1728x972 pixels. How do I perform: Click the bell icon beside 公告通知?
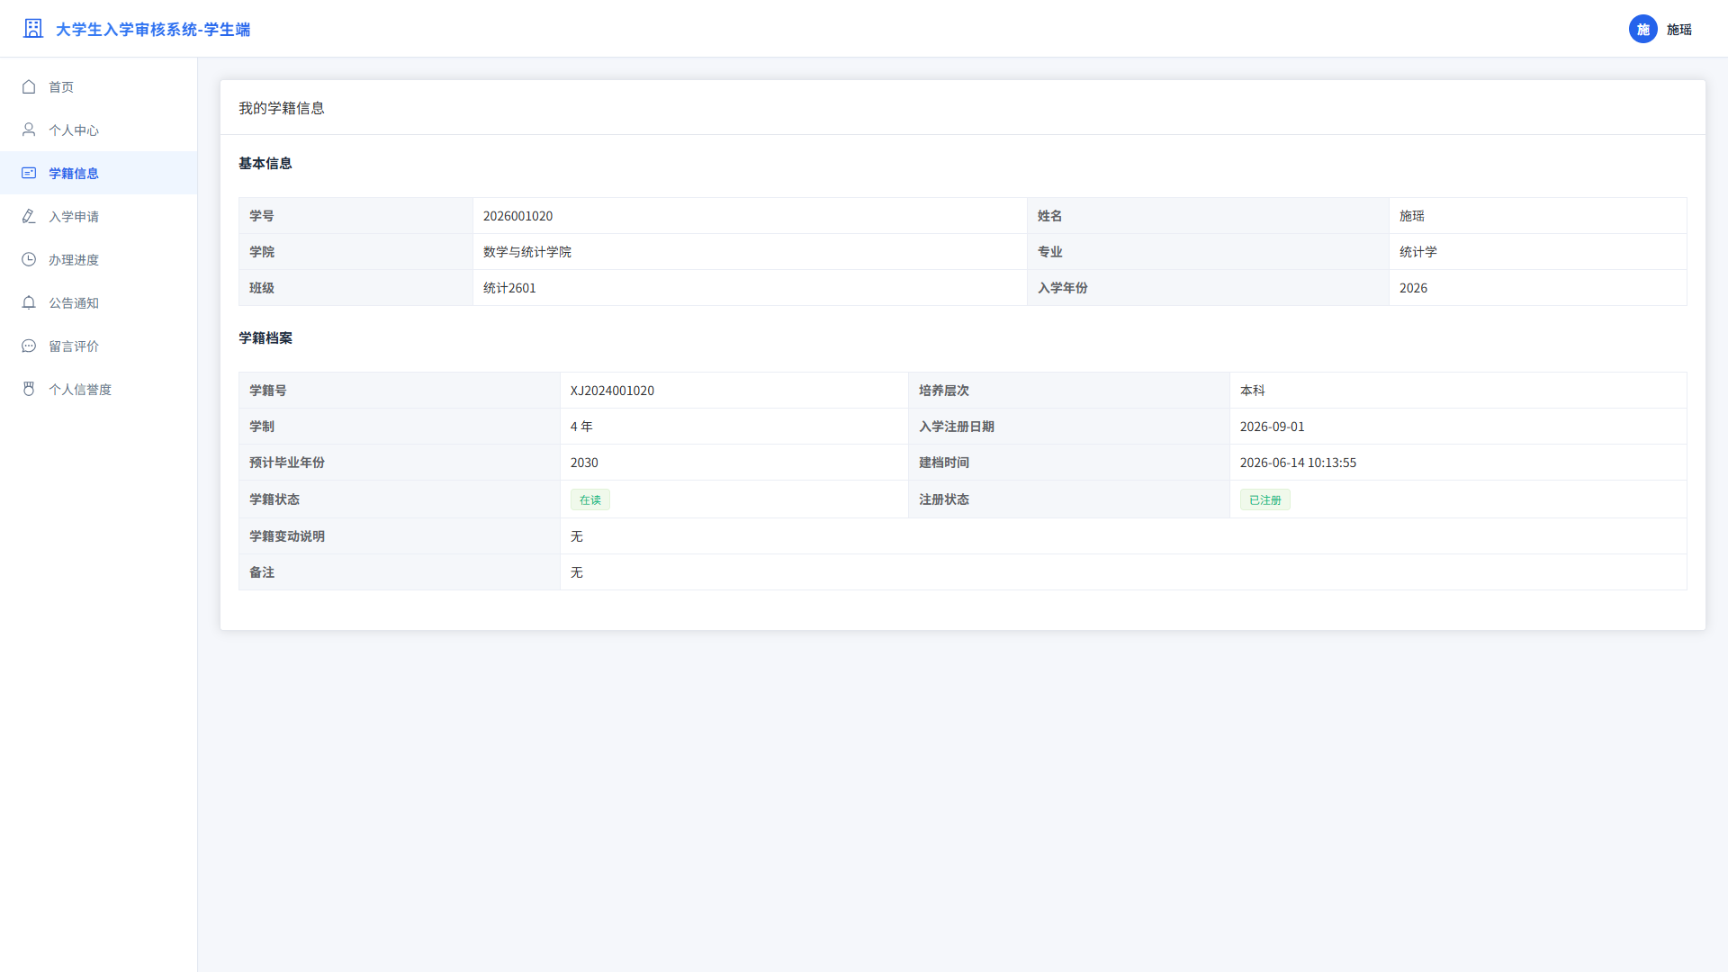29,302
